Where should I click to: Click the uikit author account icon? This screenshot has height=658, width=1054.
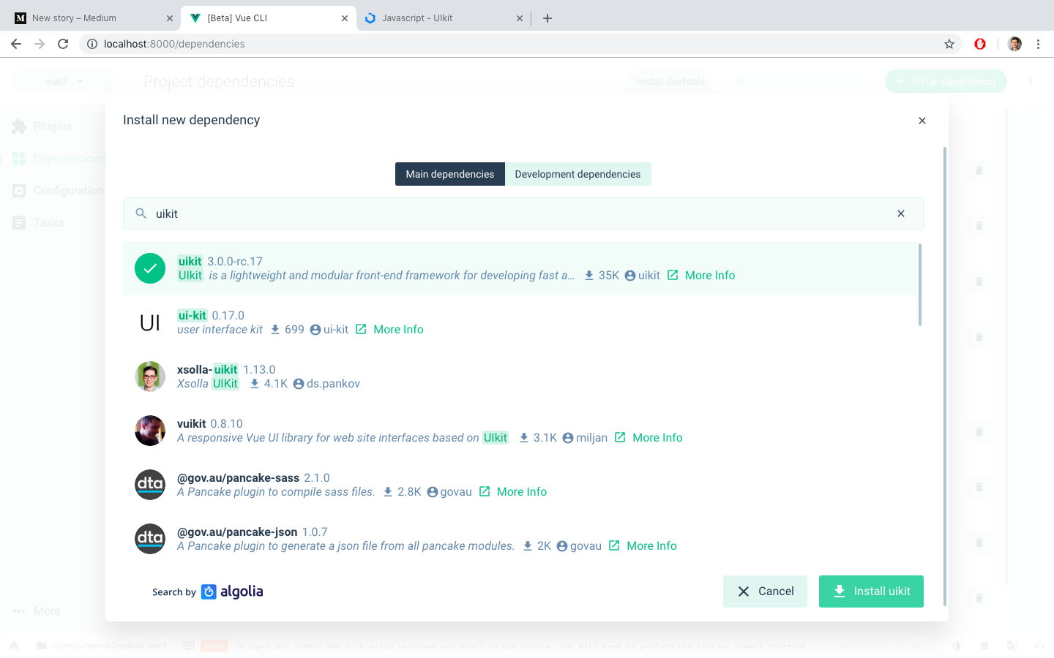pyautogui.click(x=629, y=276)
